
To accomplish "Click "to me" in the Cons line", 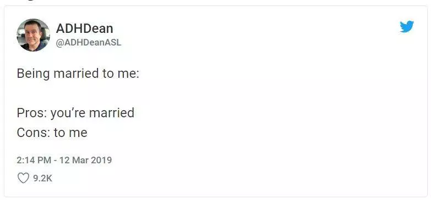I will click(x=70, y=133).
